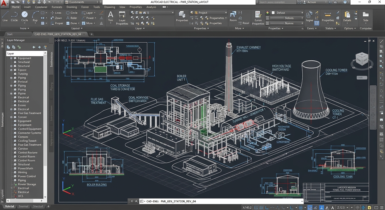
Task: Select the Line drawing tool
Action: point(5,16)
